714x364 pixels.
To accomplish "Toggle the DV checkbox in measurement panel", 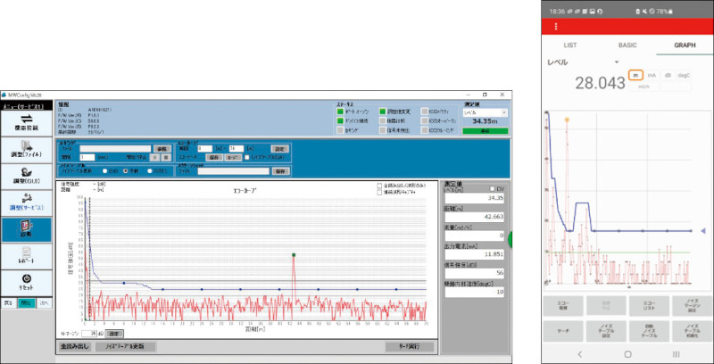I will click(492, 188).
